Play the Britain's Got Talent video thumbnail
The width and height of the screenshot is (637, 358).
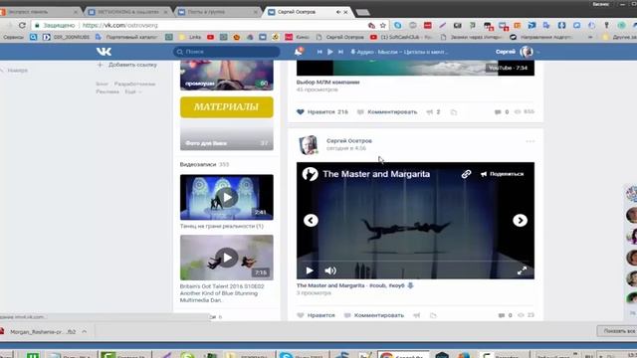coord(227,258)
